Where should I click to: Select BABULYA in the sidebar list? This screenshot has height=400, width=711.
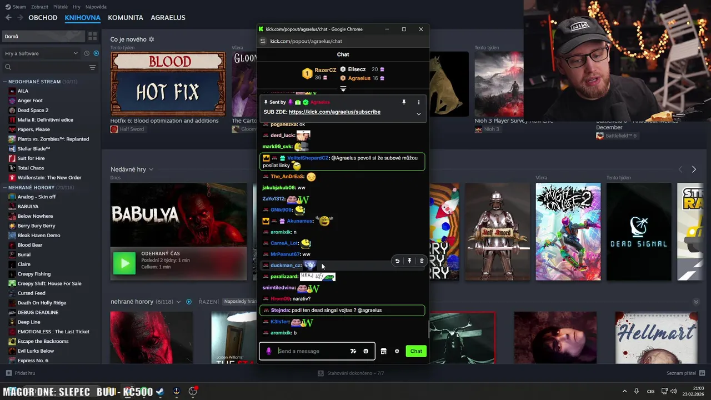pyautogui.click(x=28, y=207)
